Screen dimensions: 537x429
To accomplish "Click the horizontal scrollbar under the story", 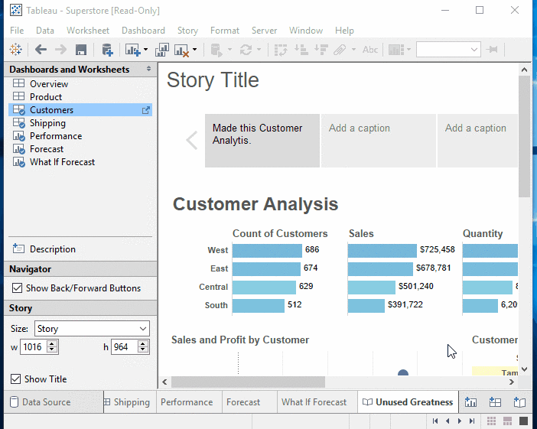I will (x=248, y=382).
